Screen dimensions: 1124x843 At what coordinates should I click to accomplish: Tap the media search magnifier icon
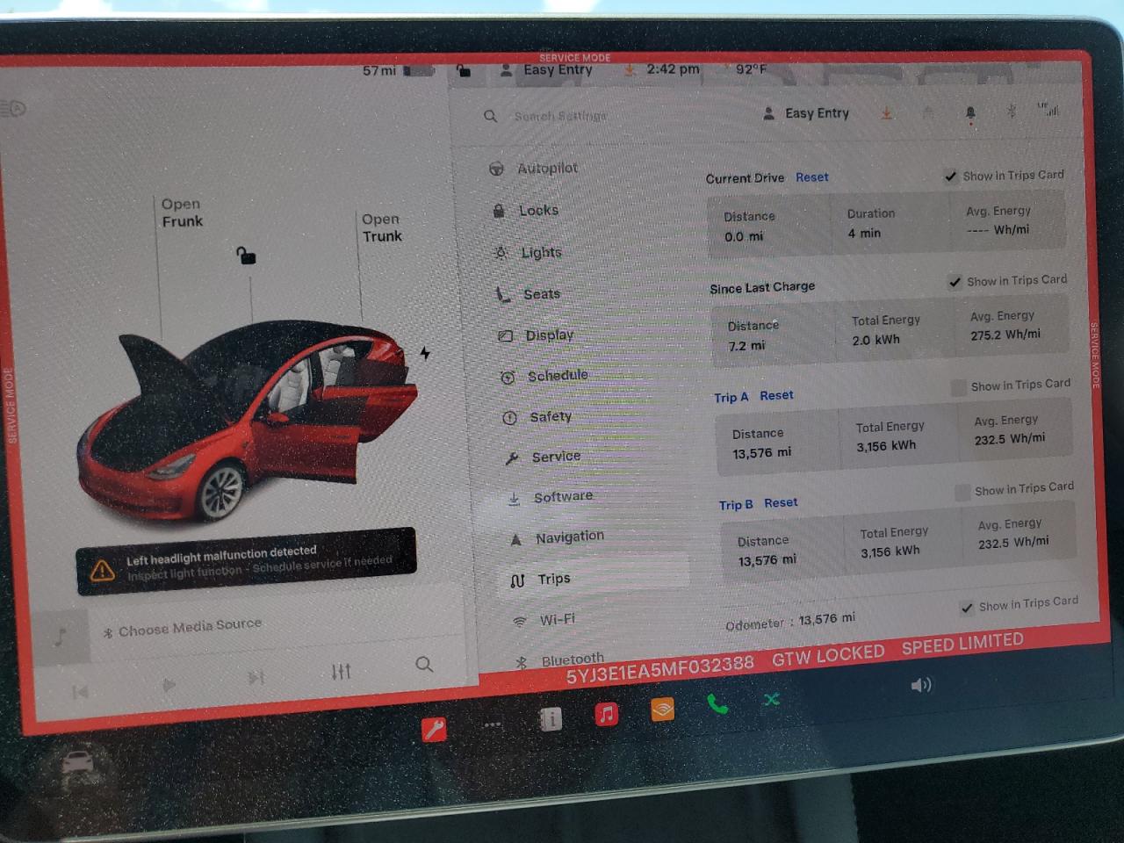coord(424,664)
